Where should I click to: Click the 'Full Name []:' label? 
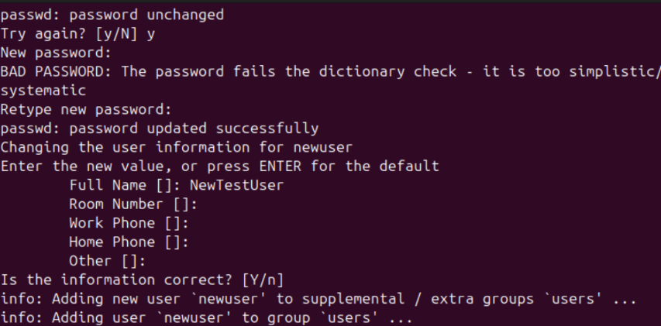pyautogui.click(x=126, y=185)
